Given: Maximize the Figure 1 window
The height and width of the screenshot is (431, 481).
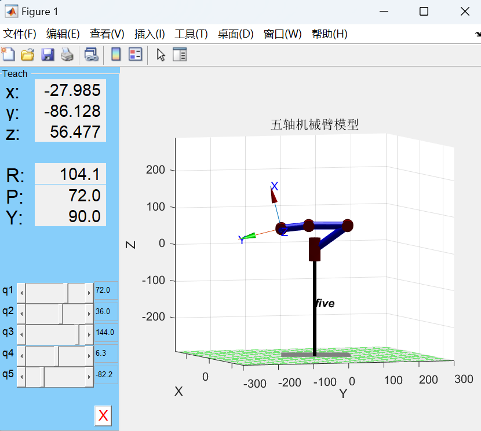Looking at the screenshot, I should pos(424,12).
